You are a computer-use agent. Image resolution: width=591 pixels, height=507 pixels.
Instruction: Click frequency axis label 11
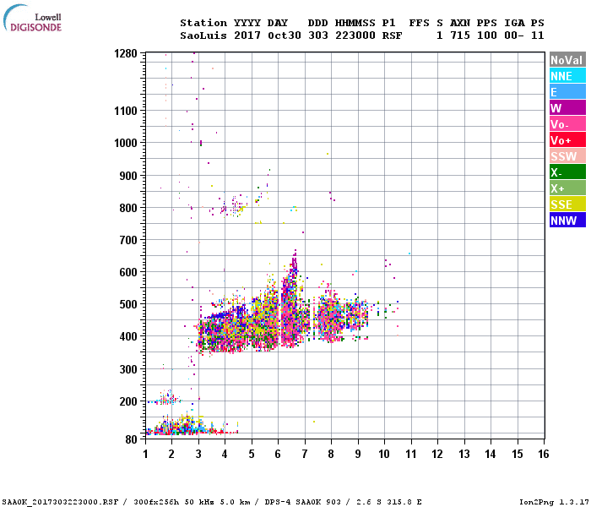[411, 454]
